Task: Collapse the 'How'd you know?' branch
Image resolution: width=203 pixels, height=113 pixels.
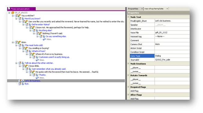Action: tap(16, 19)
